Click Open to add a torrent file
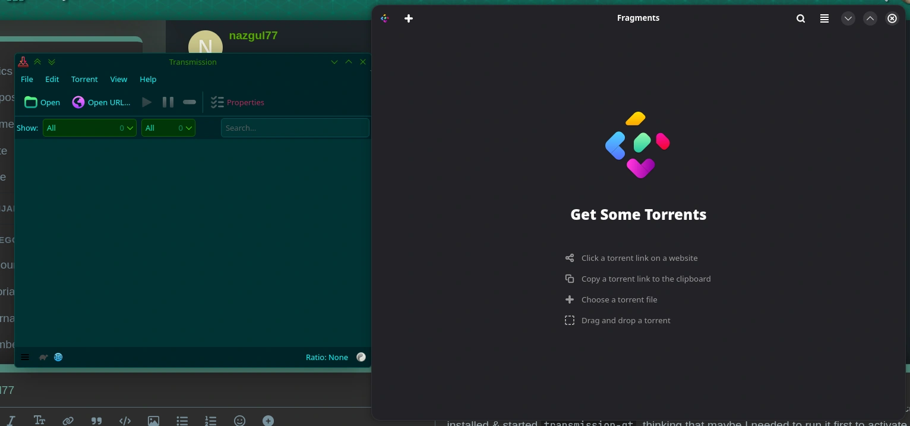 click(42, 102)
